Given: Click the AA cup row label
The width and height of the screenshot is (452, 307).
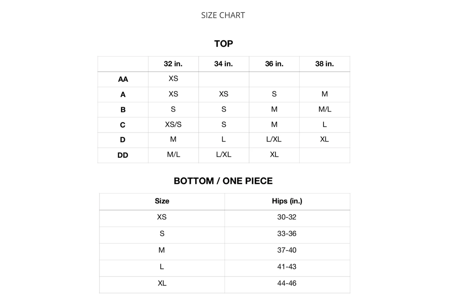Looking at the screenshot, I should pyautogui.click(x=123, y=79).
